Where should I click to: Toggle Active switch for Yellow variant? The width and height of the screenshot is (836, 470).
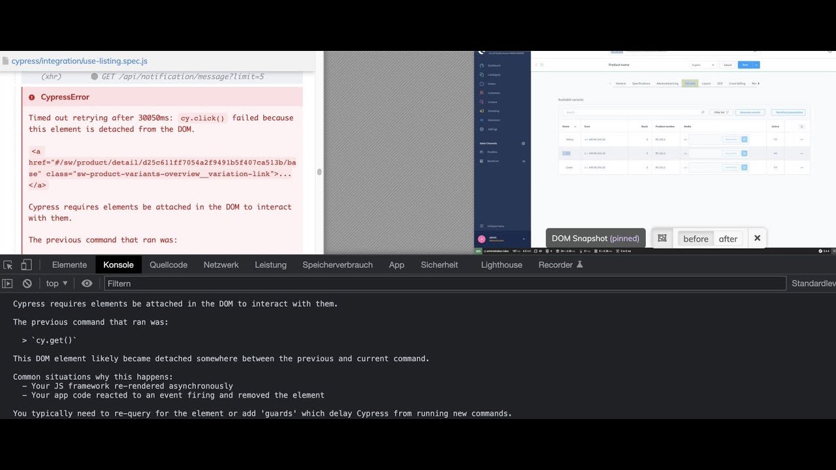[775, 140]
